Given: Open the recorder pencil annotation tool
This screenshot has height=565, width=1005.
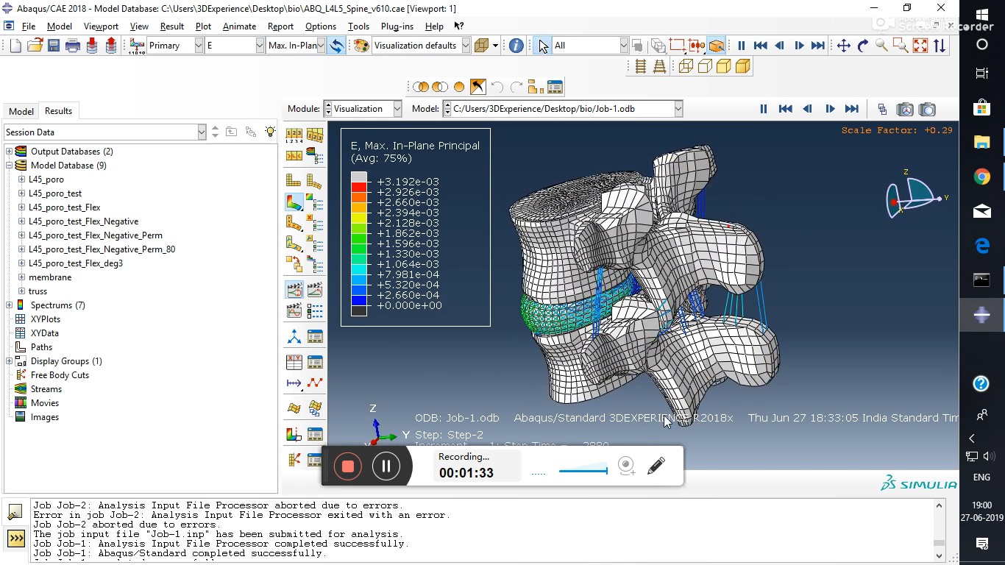Looking at the screenshot, I should [656, 466].
